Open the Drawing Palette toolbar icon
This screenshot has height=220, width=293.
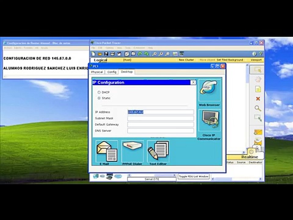click(x=175, y=54)
